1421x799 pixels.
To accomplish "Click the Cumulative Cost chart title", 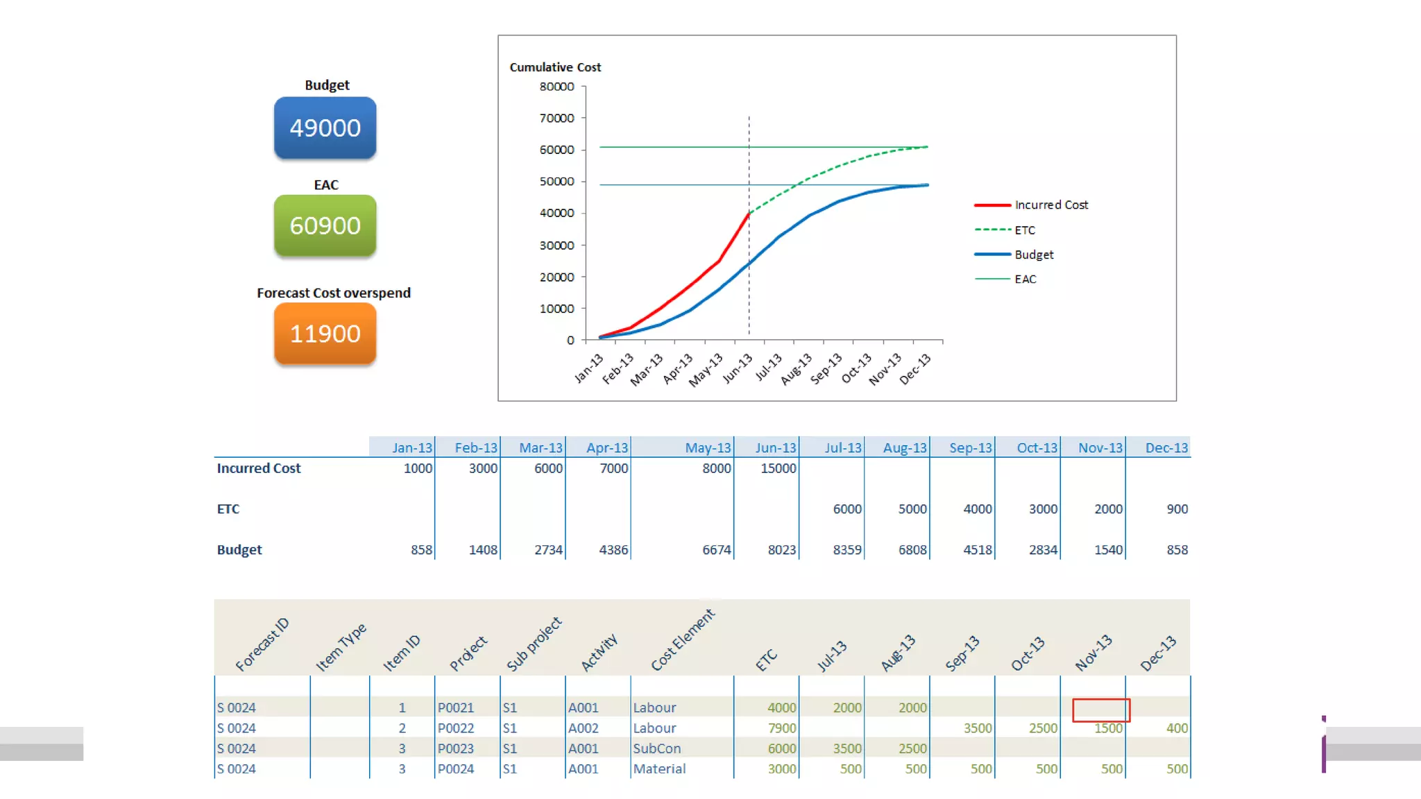I will click(x=555, y=67).
